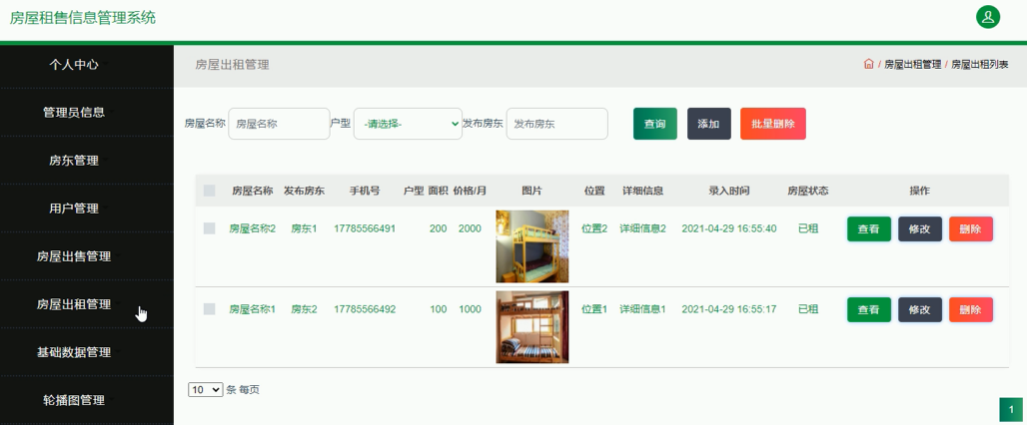
Task: Click the home icon in breadcrumb
Action: coord(868,64)
